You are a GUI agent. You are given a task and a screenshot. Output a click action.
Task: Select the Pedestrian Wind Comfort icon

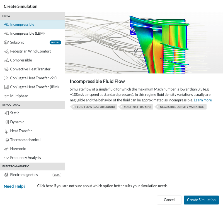point(6,51)
